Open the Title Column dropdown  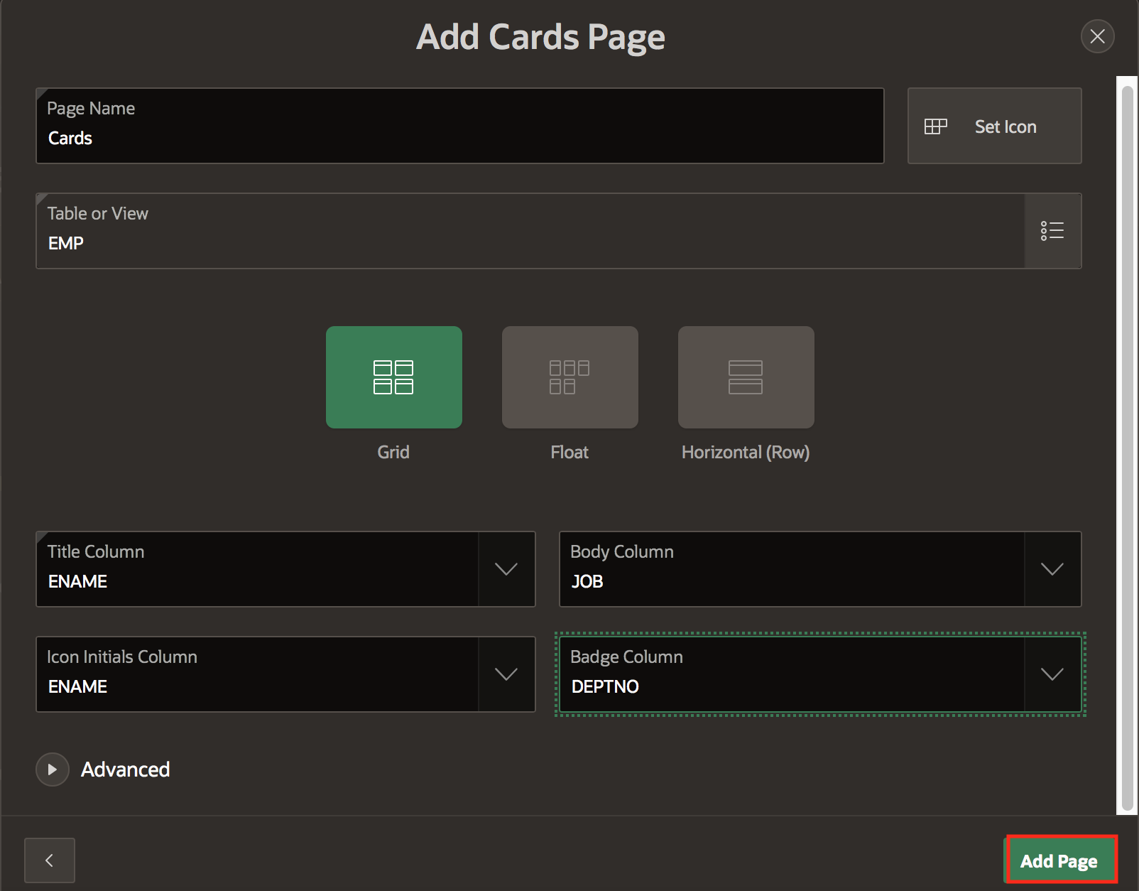pyautogui.click(x=506, y=569)
